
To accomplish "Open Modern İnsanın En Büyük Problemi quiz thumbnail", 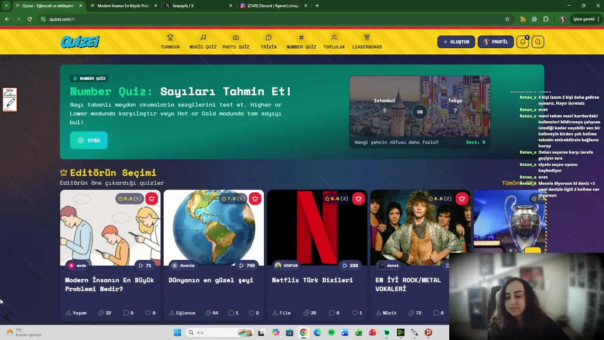I will click(110, 228).
